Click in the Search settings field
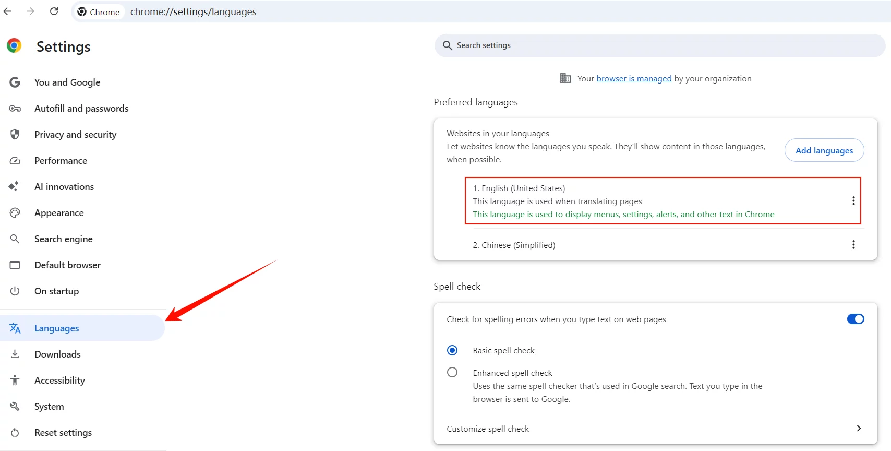 pos(659,45)
